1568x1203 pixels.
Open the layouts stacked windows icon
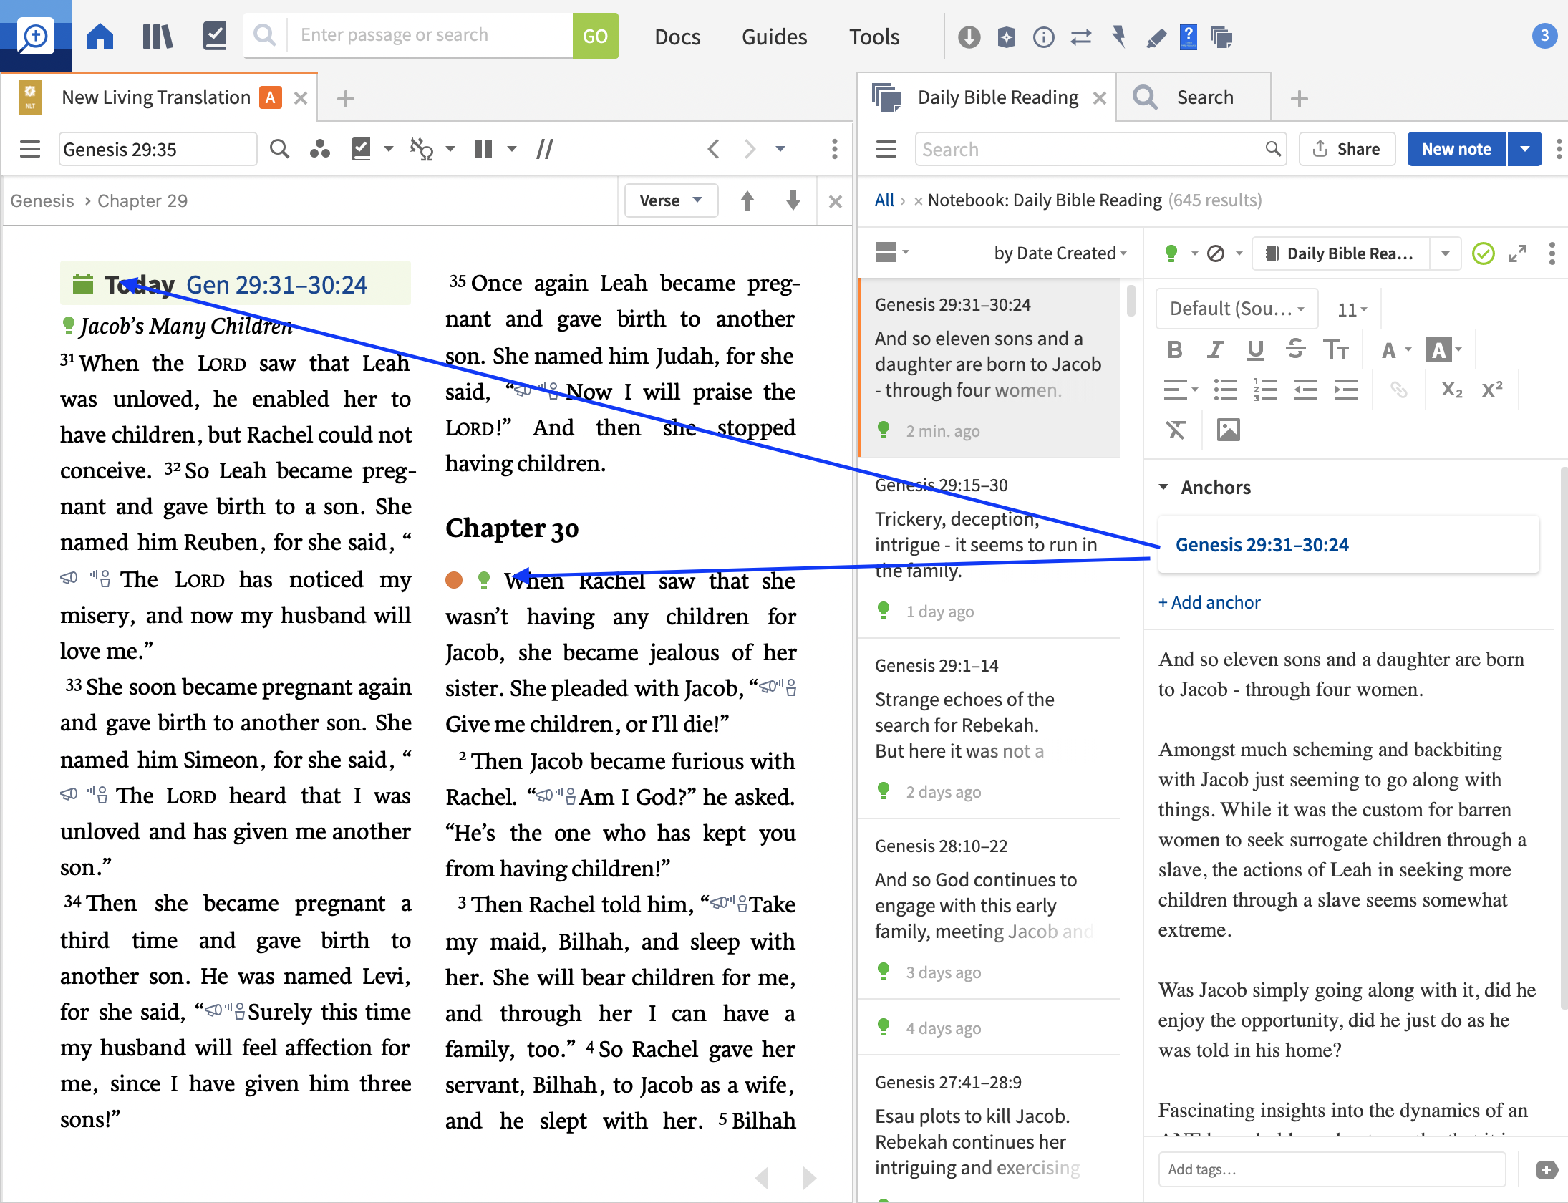coord(1221,37)
